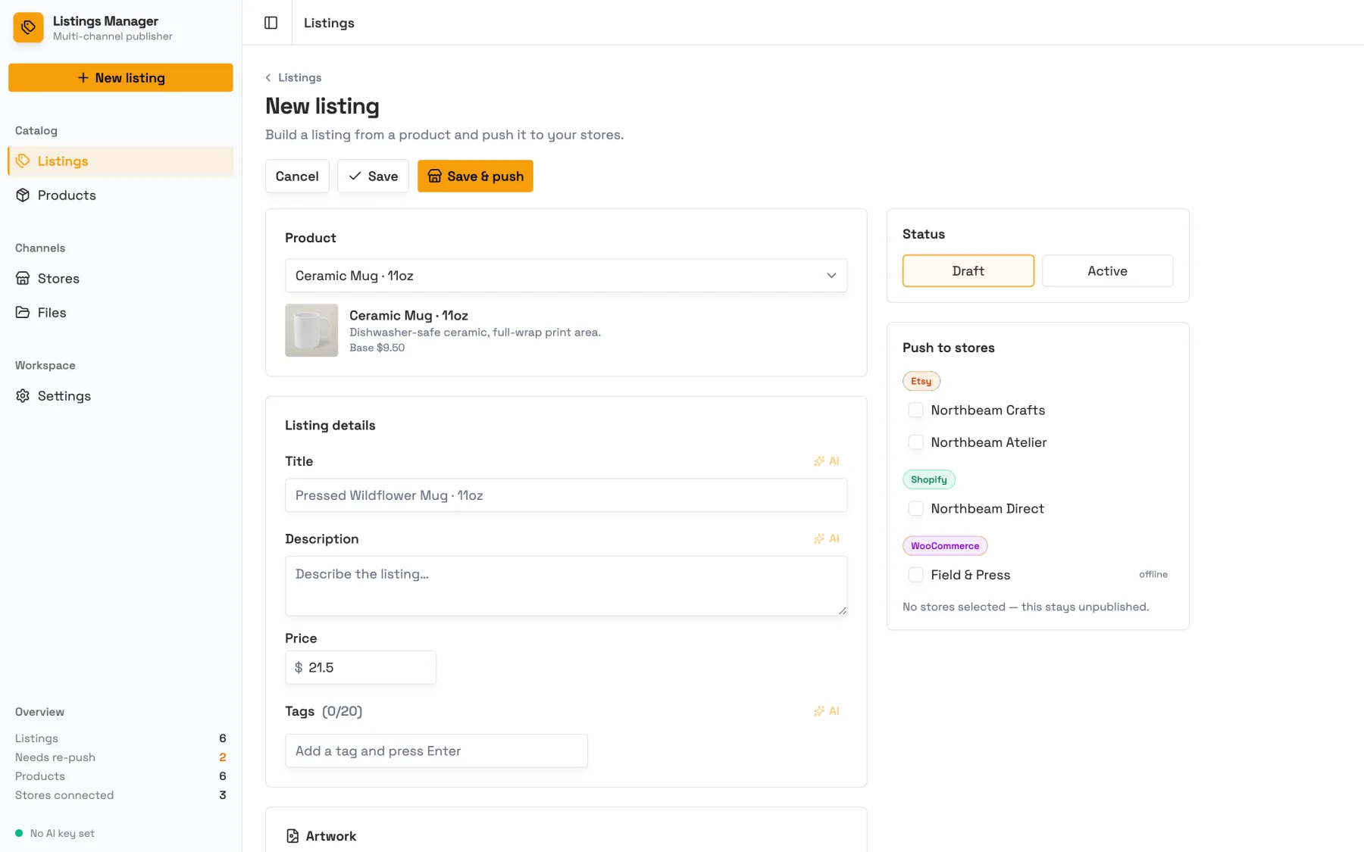
Task: Click the Ceramic Mug product thumbnail
Action: click(x=311, y=330)
